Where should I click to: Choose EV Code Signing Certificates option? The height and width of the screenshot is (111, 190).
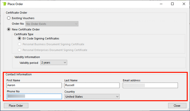(x=20, y=38)
